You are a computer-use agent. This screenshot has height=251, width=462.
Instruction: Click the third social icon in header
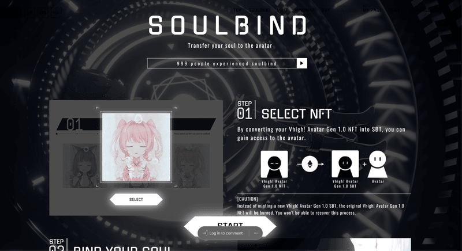tap(56, 13)
